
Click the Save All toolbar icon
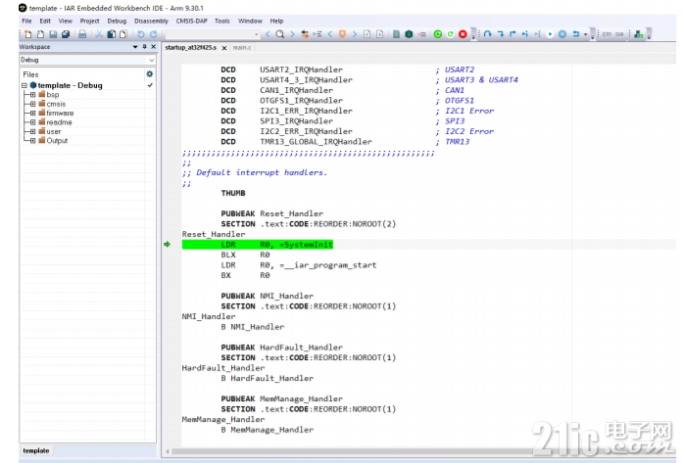tap(66, 34)
